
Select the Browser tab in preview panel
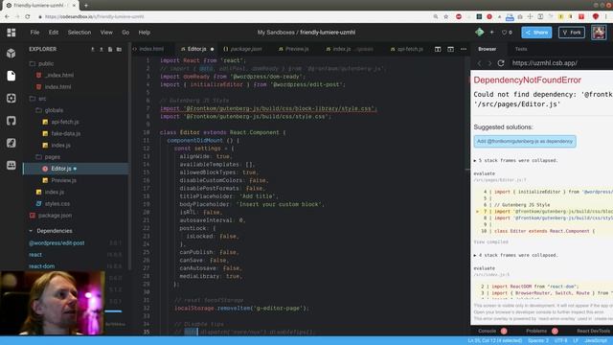click(x=488, y=49)
